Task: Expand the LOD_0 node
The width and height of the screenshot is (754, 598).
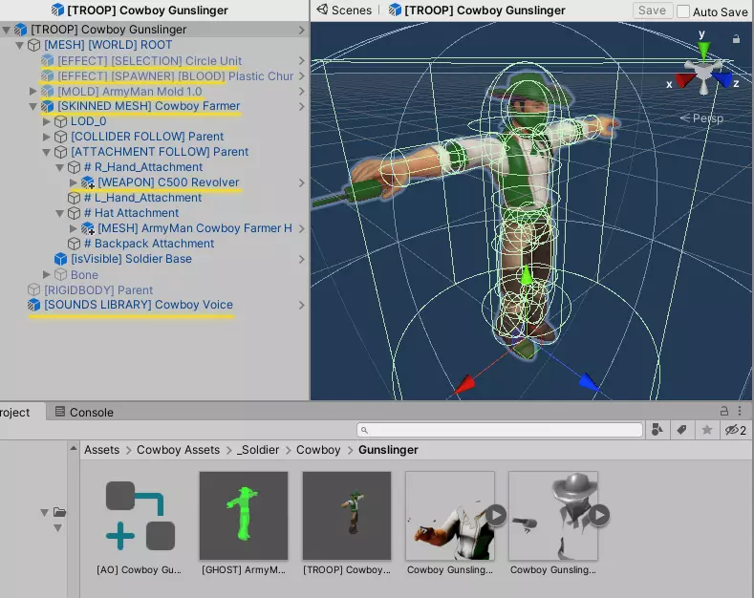Action: click(46, 121)
